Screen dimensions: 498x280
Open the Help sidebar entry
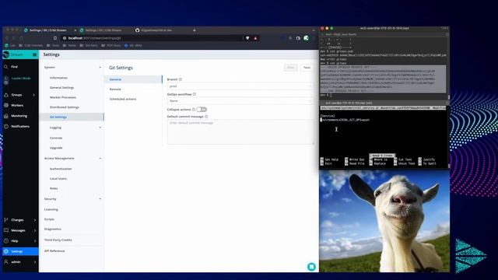click(x=15, y=240)
